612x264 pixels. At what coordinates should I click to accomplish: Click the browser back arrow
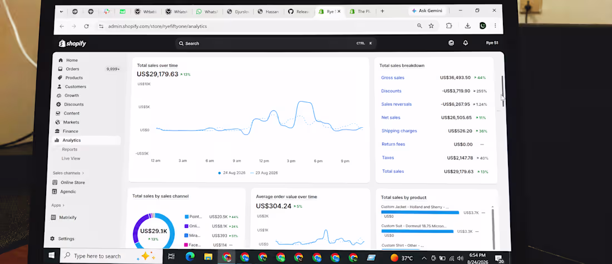[x=62, y=26]
